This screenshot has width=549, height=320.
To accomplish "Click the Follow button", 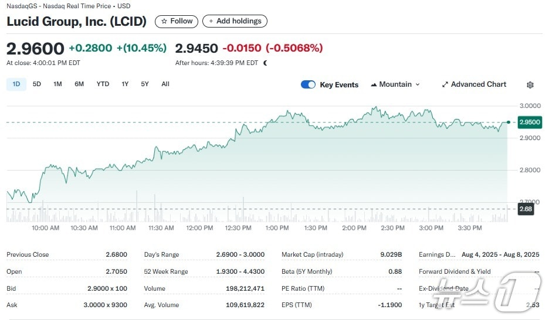I will [177, 21].
